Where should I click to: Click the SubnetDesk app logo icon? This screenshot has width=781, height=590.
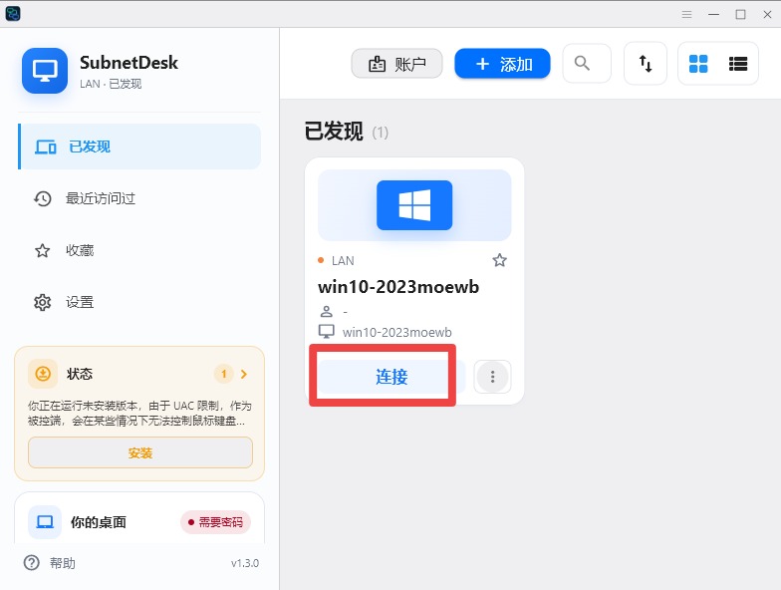pos(45,71)
